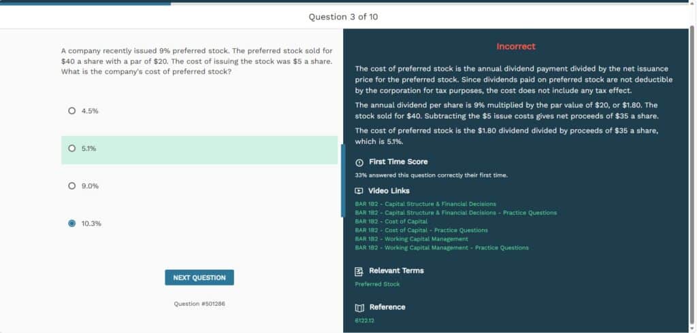Viewport: 697px width, 333px height.
Task: Click the 'Relevant Terms' heading
Action: point(396,270)
